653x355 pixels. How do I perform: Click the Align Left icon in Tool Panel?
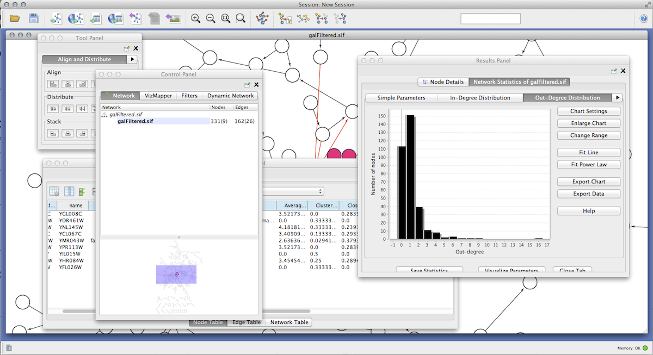(53, 84)
